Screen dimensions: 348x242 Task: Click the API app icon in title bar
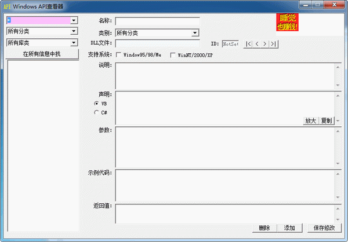pyautogui.click(x=7, y=6)
